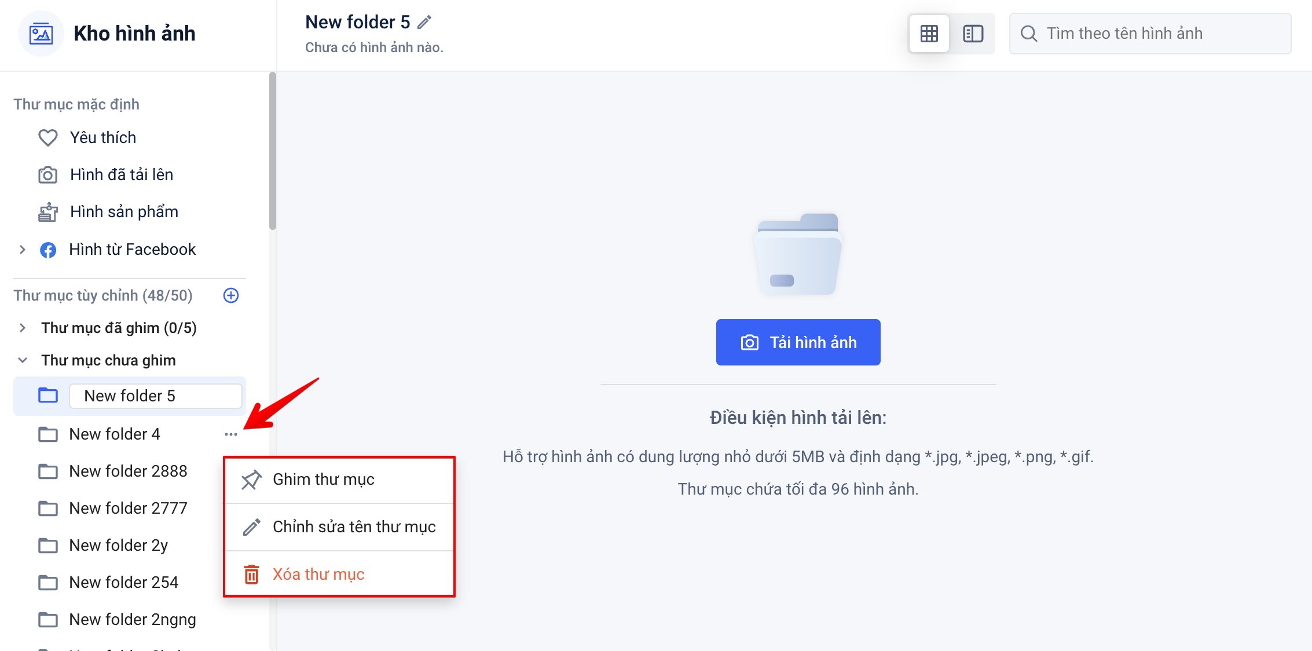Screen dimensions: 1312x651
Task: Choose Ghim thư mục from context menu
Action: coord(323,480)
